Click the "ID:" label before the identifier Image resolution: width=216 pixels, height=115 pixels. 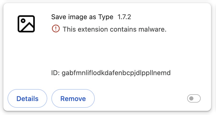56,73
